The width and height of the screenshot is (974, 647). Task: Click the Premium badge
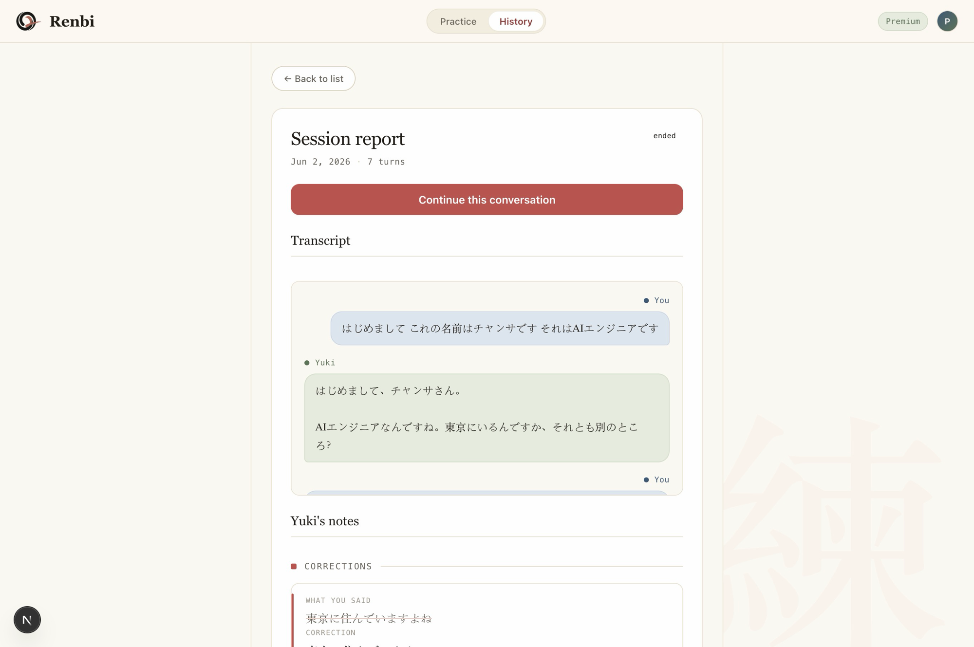point(902,21)
